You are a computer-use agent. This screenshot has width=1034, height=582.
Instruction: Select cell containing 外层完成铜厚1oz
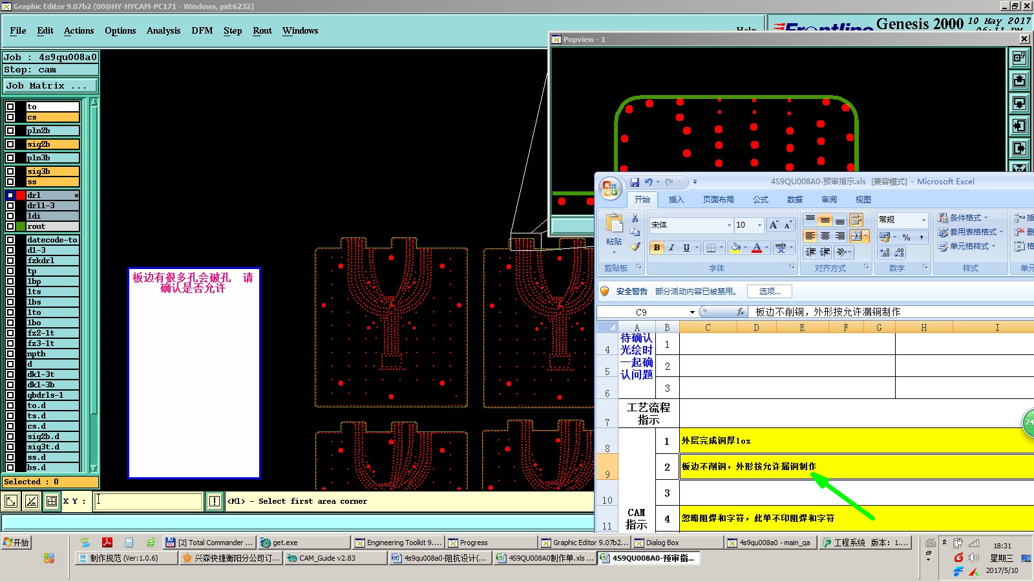(x=856, y=440)
